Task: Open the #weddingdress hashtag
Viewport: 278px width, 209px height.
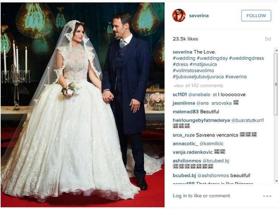Action: pos(246,58)
